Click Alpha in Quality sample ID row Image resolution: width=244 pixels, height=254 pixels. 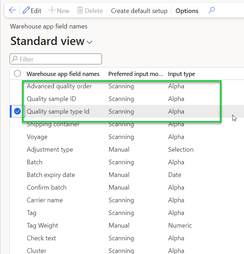coord(176,99)
